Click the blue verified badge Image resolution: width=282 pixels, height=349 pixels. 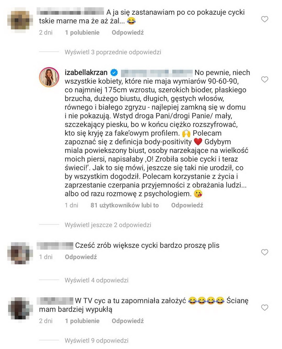(x=114, y=72)
